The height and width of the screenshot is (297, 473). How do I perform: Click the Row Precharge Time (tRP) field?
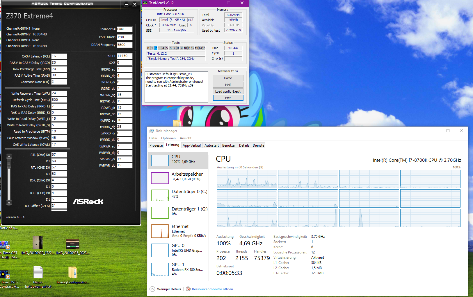(59, 69)
